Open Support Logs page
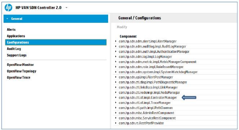This screenshot has height=130, width=239. (x=17, y=55)
